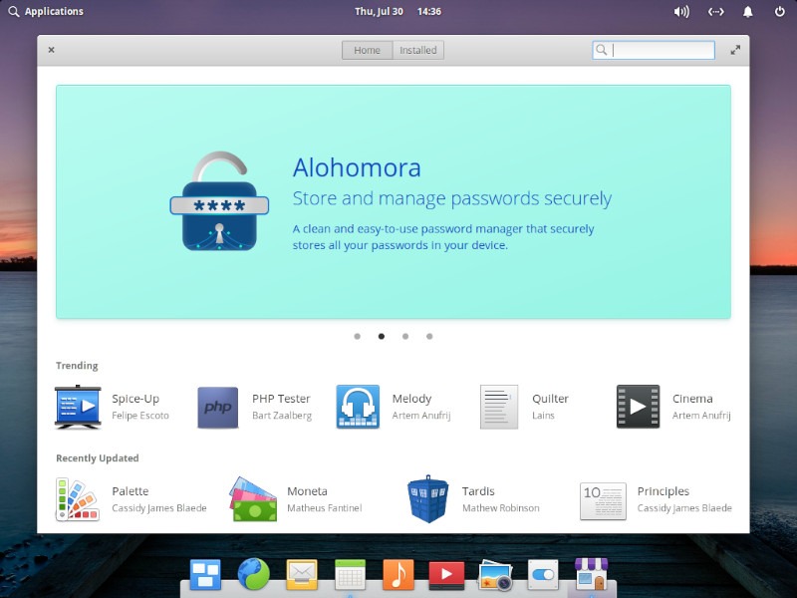Select the Home tab
The image size is (797, 598).
pyautogui.click(x=367, y=49)
